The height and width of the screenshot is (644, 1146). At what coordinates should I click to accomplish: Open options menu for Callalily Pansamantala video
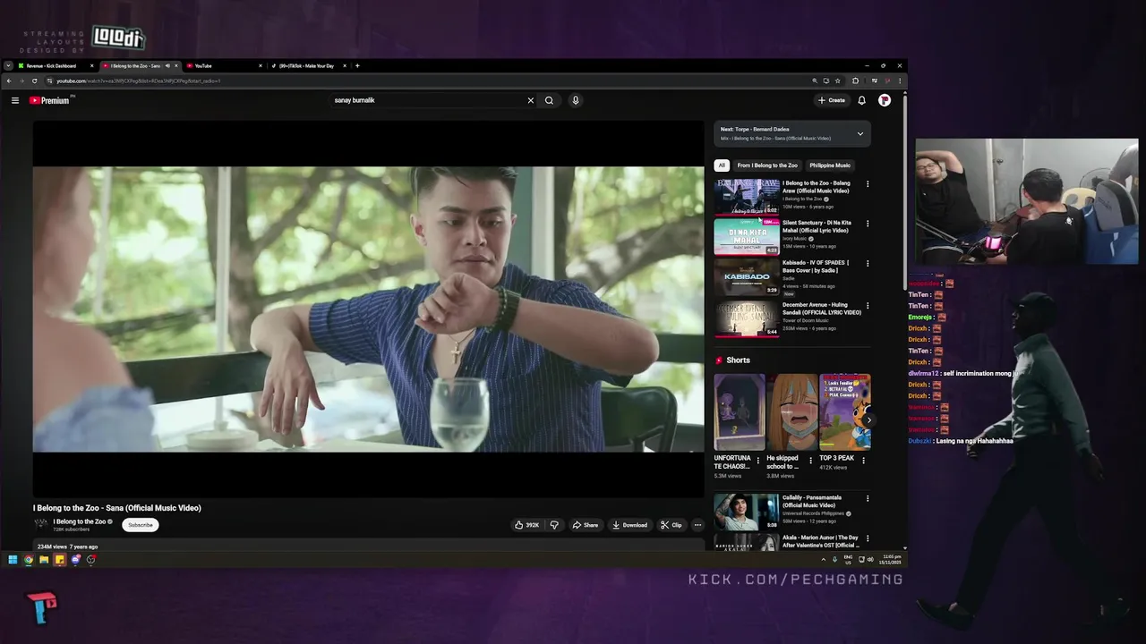click(x=867, y=499)
